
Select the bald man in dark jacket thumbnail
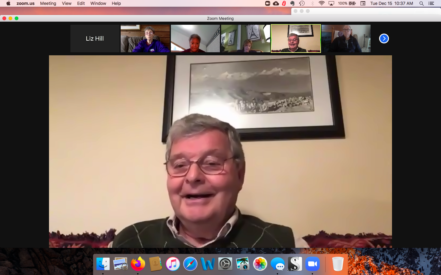point(346,38)
